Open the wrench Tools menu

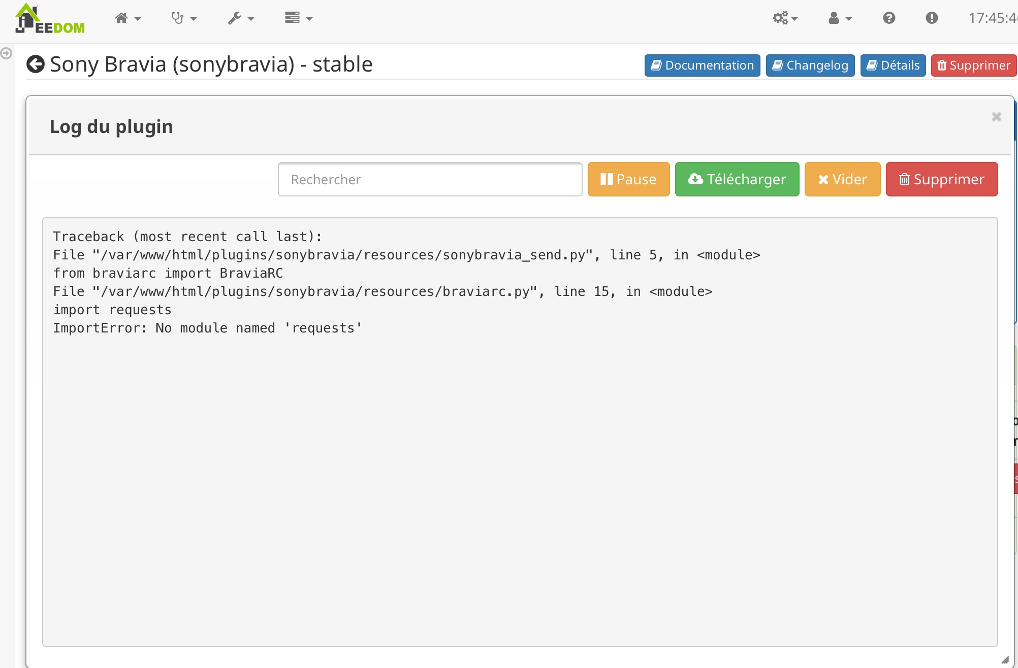(x=241, y=18)
